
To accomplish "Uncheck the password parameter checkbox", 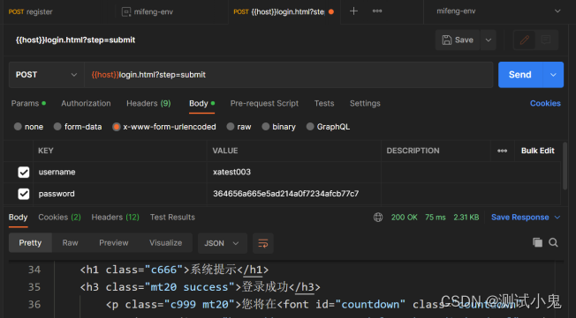I will pos(24,194).
